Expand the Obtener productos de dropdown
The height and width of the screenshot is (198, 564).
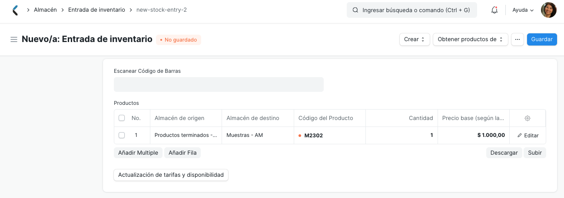[471, 39]
